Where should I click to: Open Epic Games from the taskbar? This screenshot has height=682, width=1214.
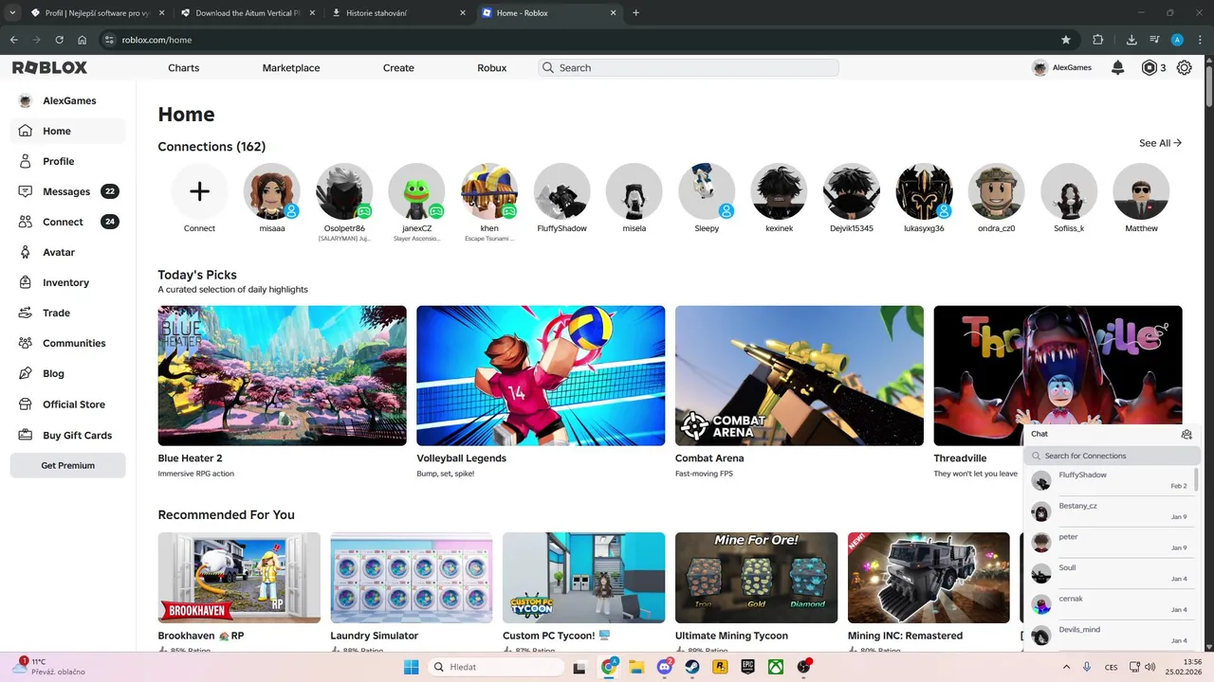(747, 667)
